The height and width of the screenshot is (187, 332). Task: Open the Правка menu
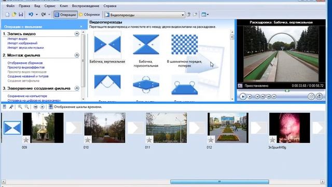click(x=24, y=6)
